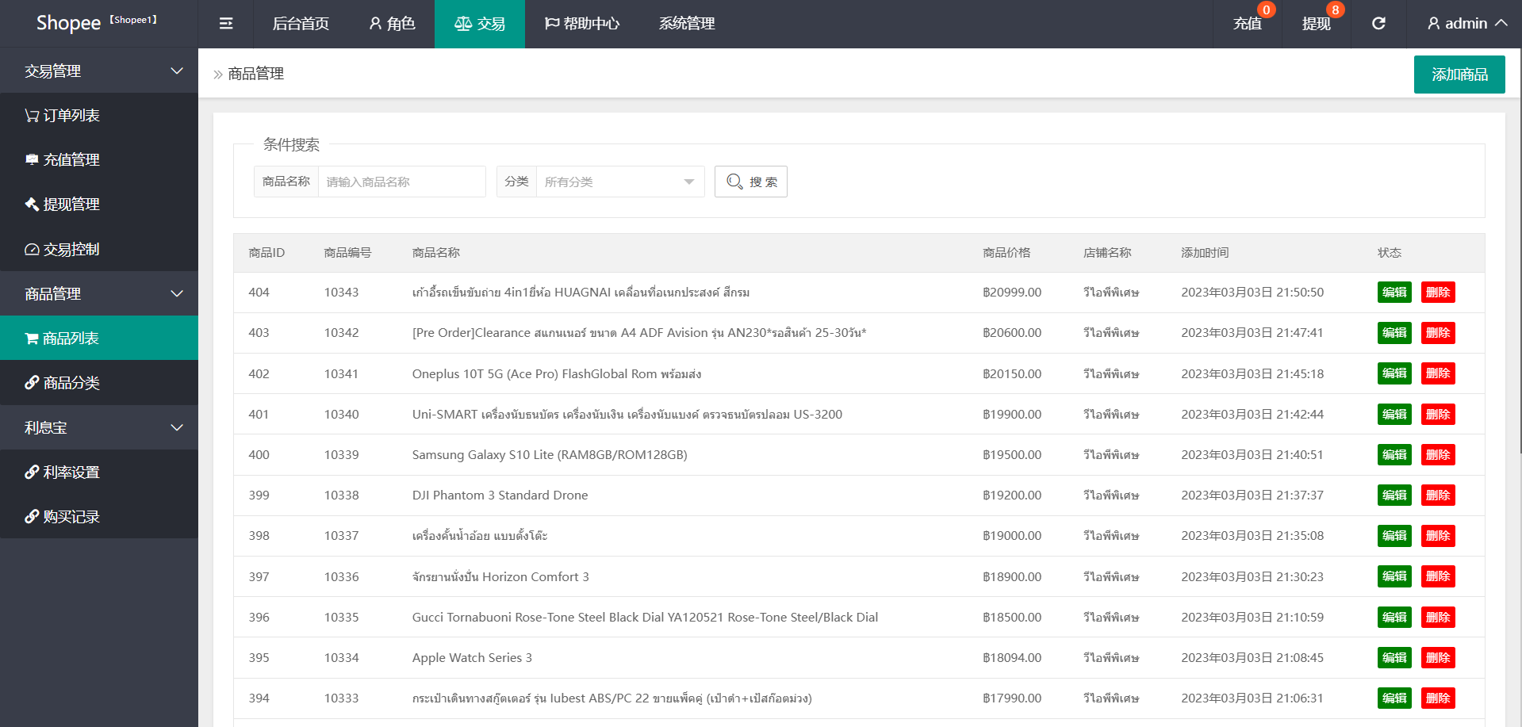Select the 交易 top menu
The height and width of the screenshot is (727, 1522).
coord(480,24)
